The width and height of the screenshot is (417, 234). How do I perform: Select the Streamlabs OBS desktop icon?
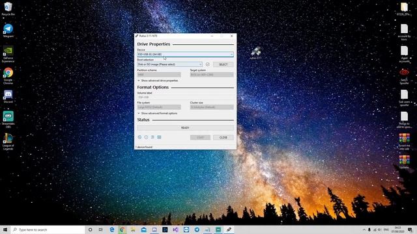[8, 120]
